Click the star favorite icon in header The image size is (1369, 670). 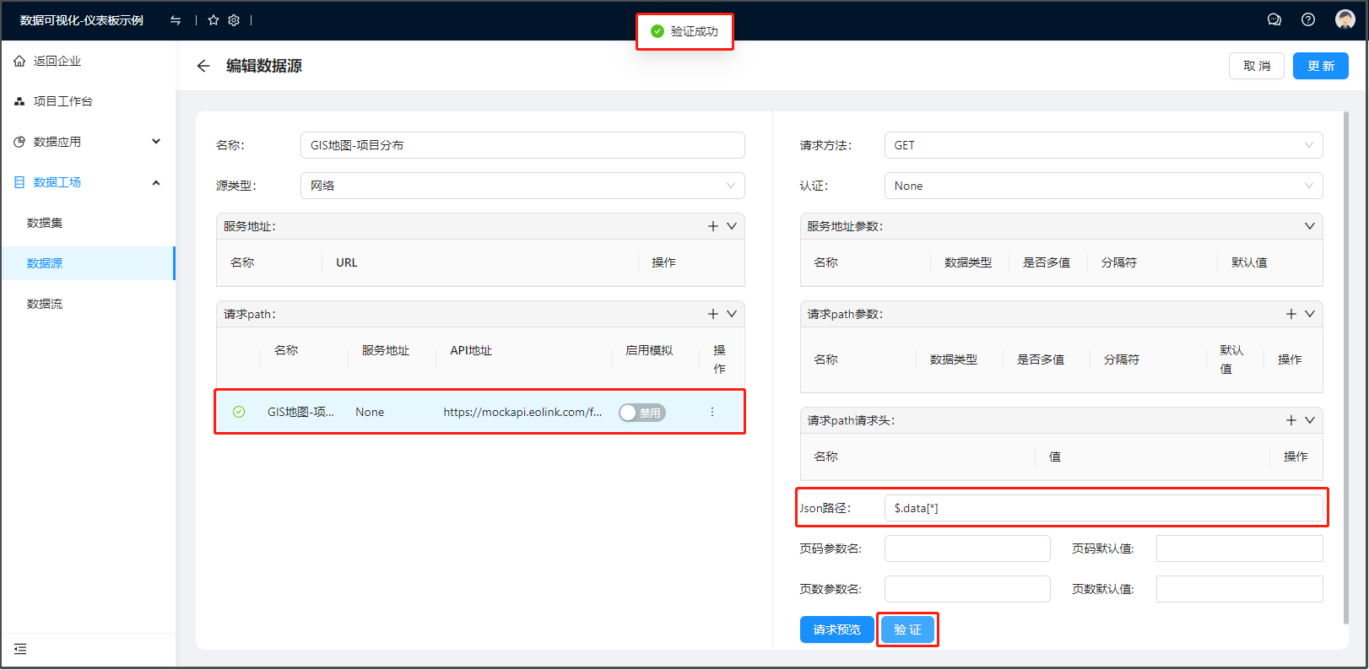coord(214,20)
